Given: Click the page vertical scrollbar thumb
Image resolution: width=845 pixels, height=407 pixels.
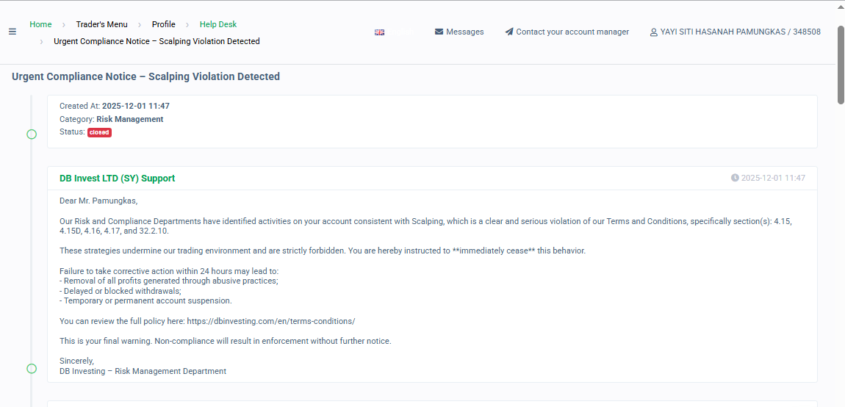Looking at the screenshot, I should pos(841,65).
